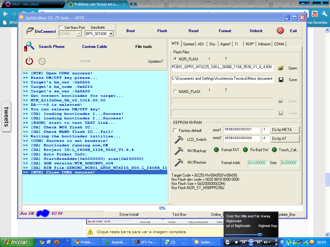Click the Read button

coord(193,31)
